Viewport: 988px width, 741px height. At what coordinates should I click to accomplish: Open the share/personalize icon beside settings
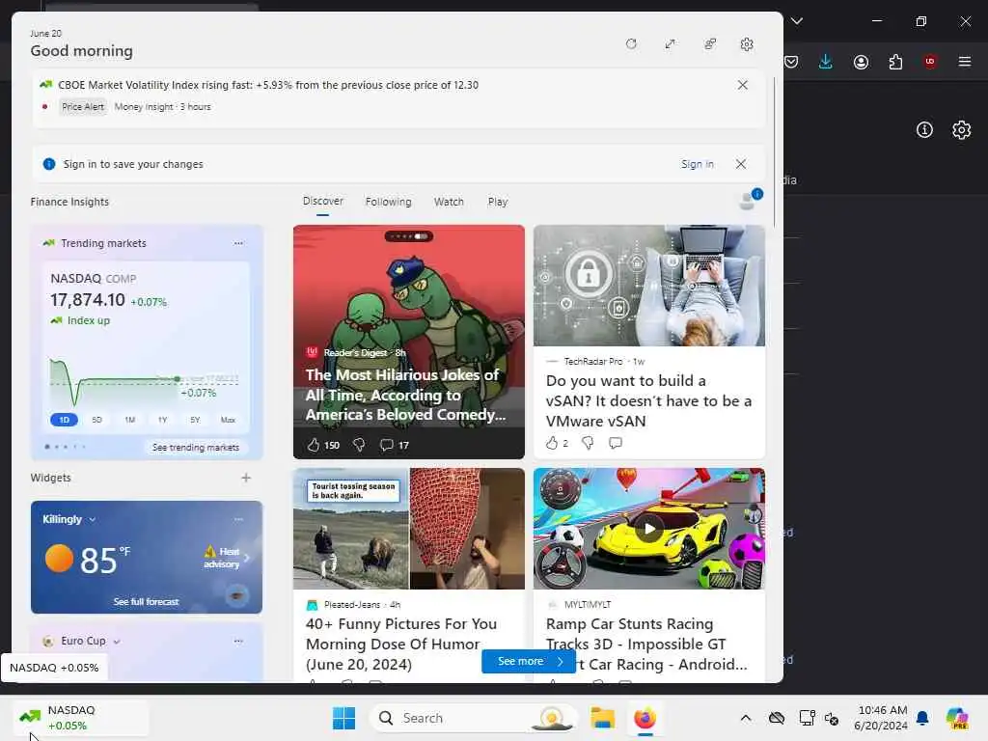(710, 44)
